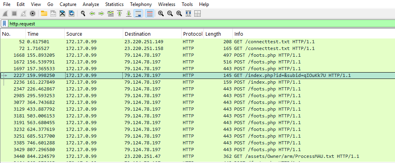Click the Reset layout icon in the toolbar
Image resolution: width=395 pixels, height=163 pixels.
coord(197,13)
